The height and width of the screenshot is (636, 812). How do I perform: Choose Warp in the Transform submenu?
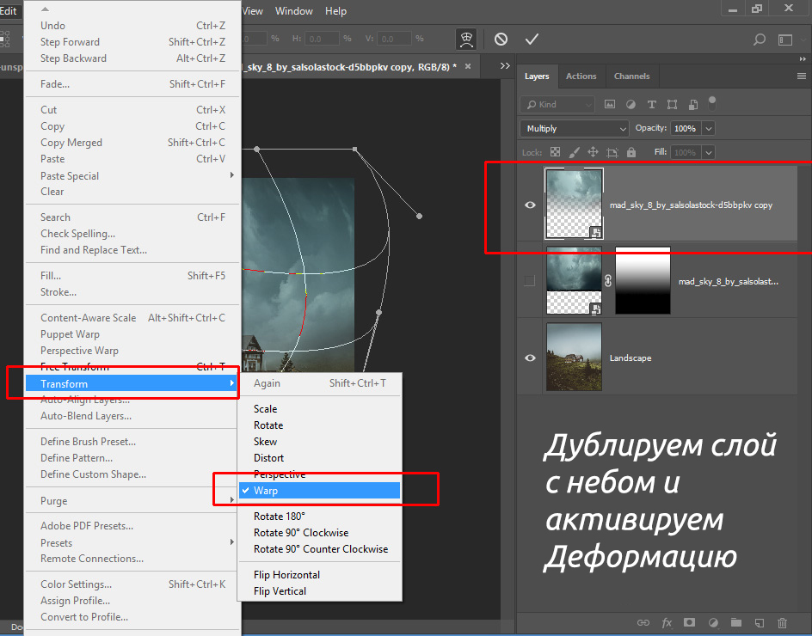click(x=319, y=491)
